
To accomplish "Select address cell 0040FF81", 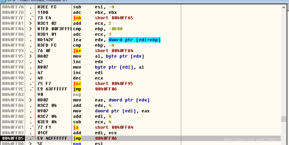I will pyautogui.click(x=13, y=23).
